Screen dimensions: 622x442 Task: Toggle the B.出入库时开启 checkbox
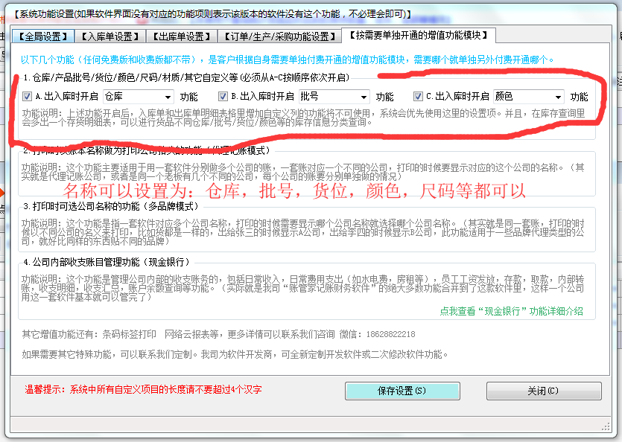223,96
